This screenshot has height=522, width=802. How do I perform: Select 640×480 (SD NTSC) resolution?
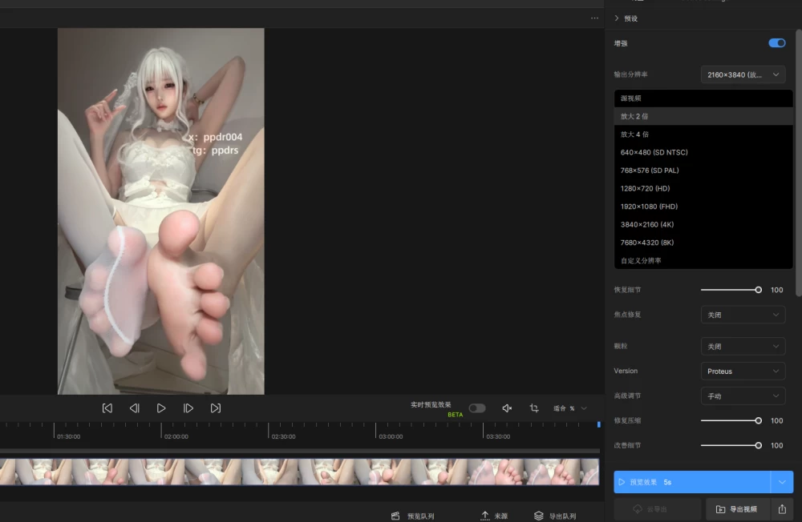[703, 152]
